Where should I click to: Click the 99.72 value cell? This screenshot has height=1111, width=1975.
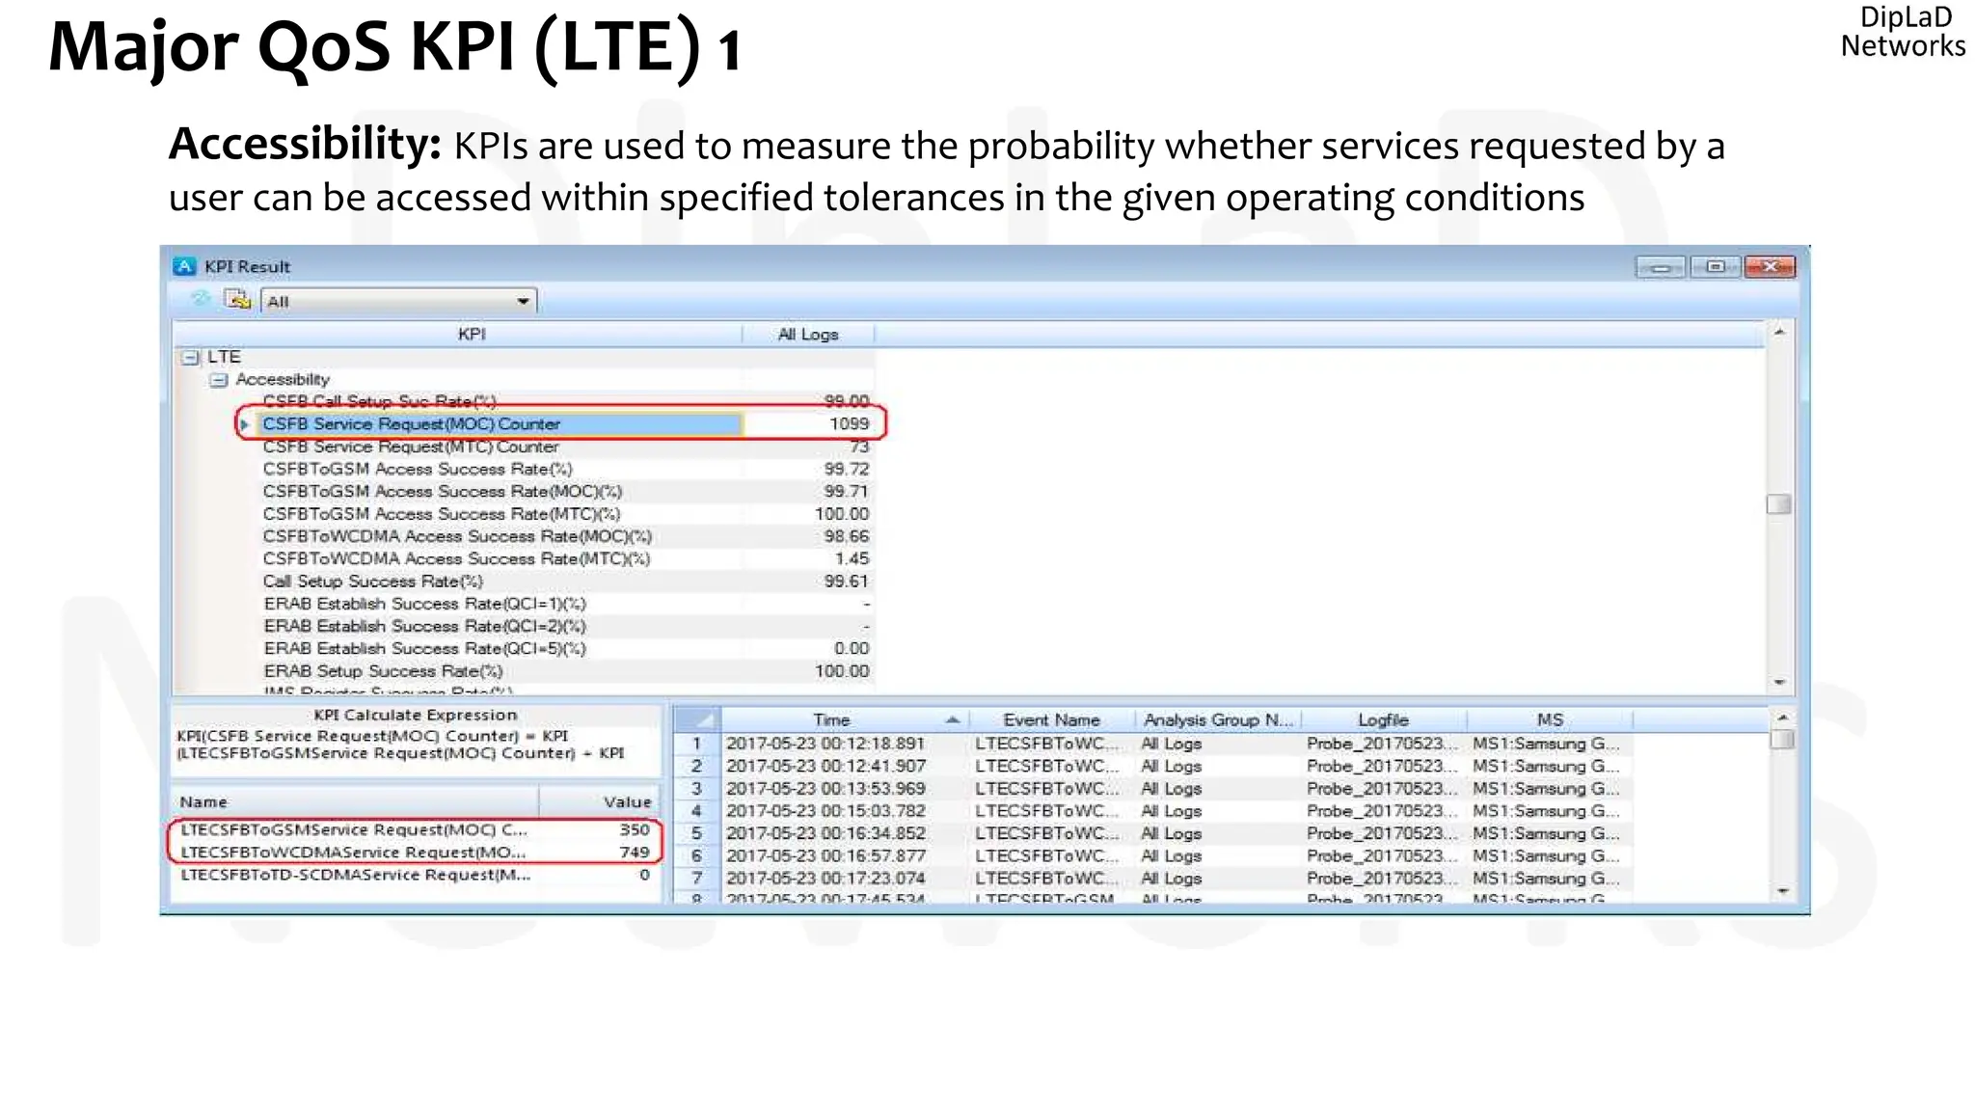(x=808, y=469)
